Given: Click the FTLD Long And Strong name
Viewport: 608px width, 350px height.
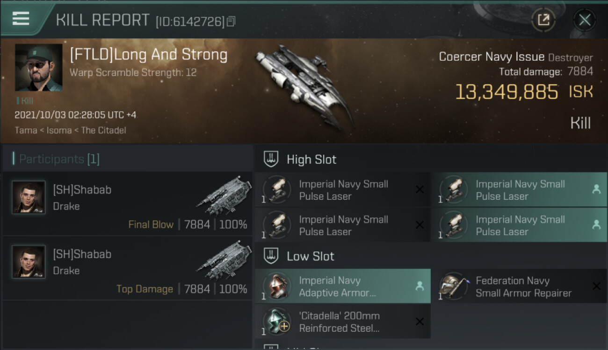Looking at the screenshot, I should [148, 55].
